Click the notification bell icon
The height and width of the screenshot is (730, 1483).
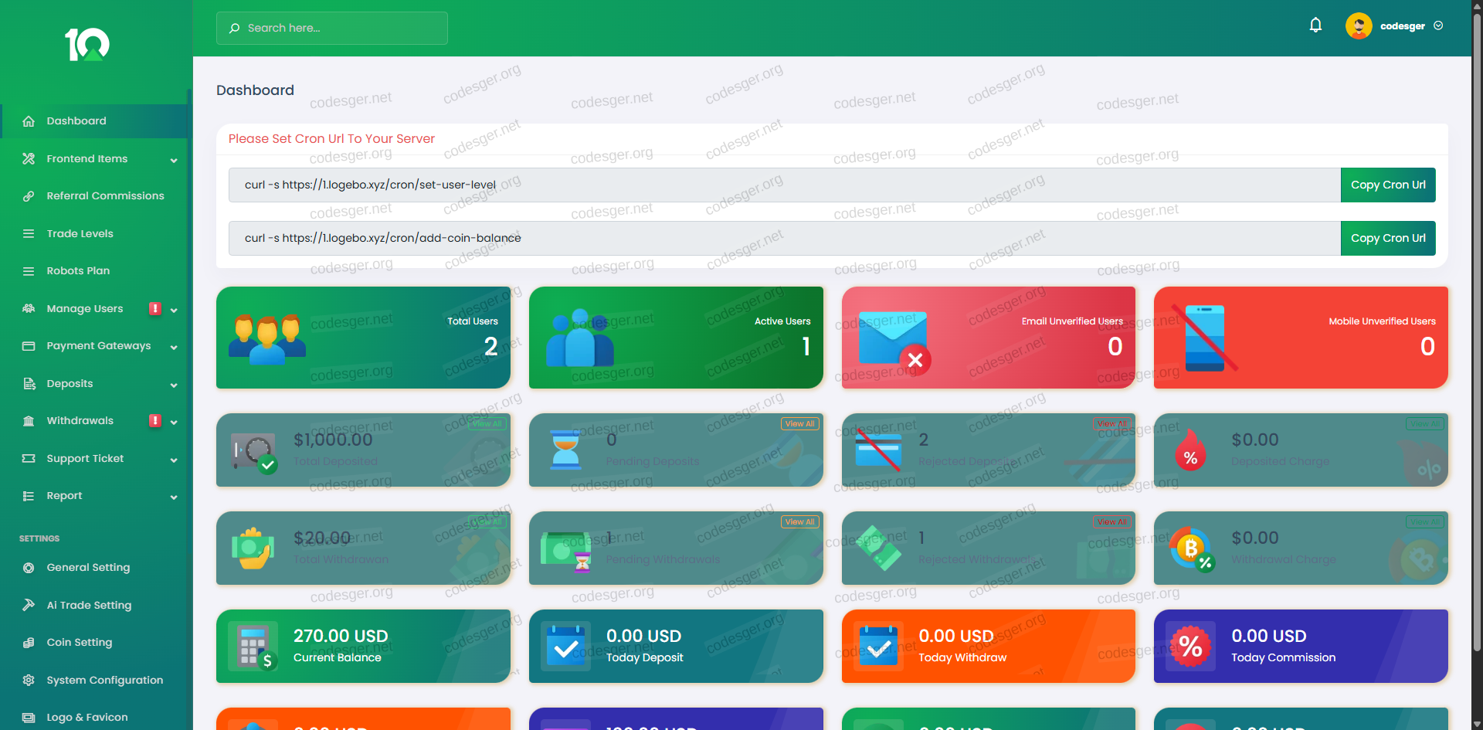click(x=1315, y=25)
